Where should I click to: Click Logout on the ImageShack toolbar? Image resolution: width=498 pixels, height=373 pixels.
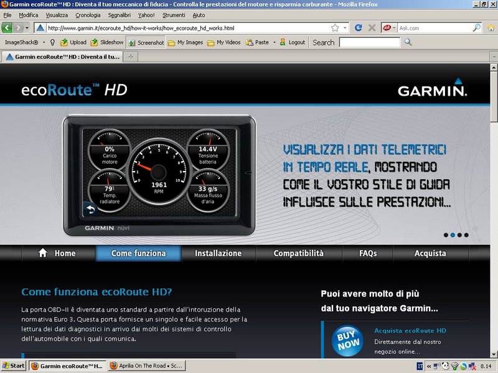coord(292,42)
